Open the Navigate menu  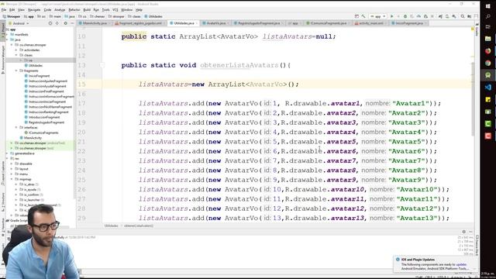click(x=34, y=10)
